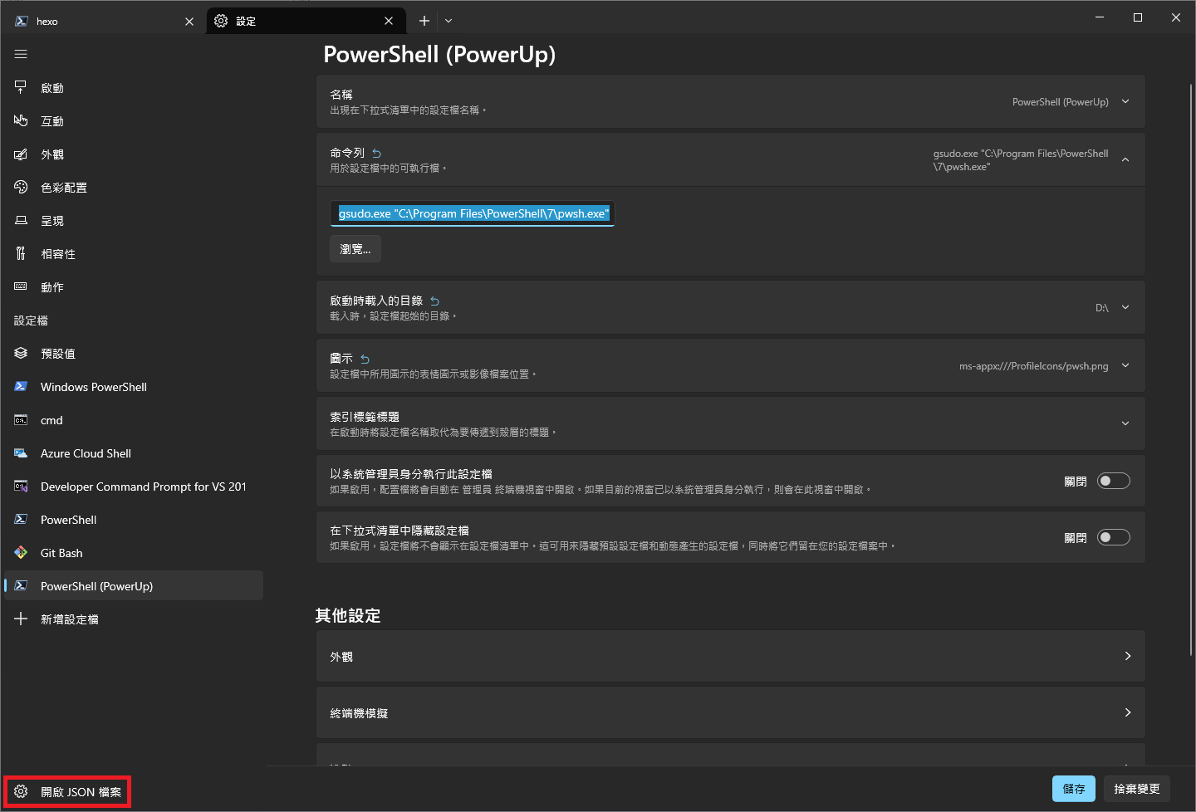Select the PowerShell profile icon
Screen dimensions: 1196x812
click(21, 519)
